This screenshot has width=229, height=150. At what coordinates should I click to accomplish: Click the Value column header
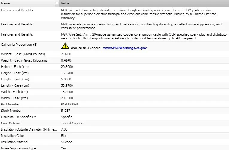pos(144,3)
